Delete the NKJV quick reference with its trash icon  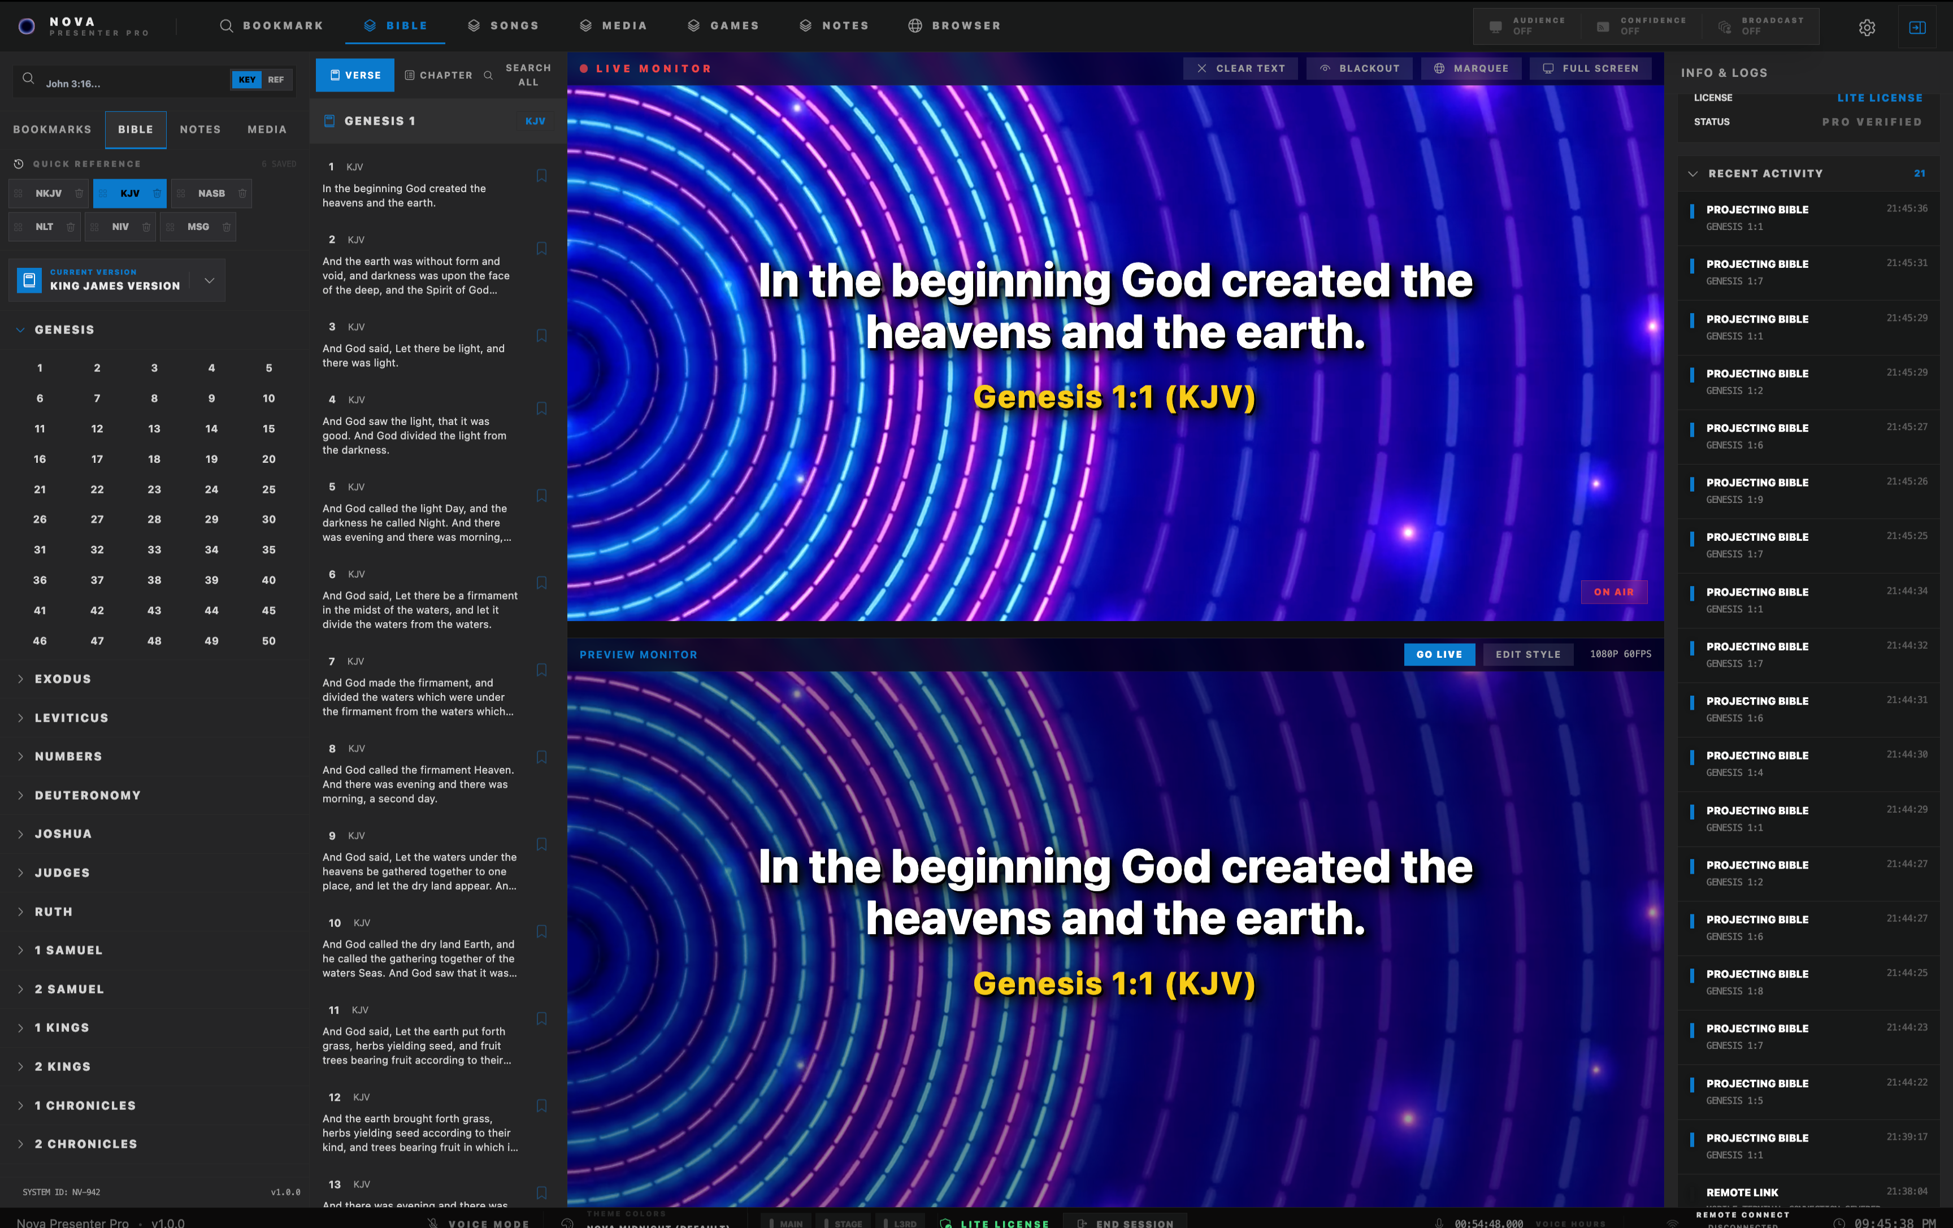point(79,193)
